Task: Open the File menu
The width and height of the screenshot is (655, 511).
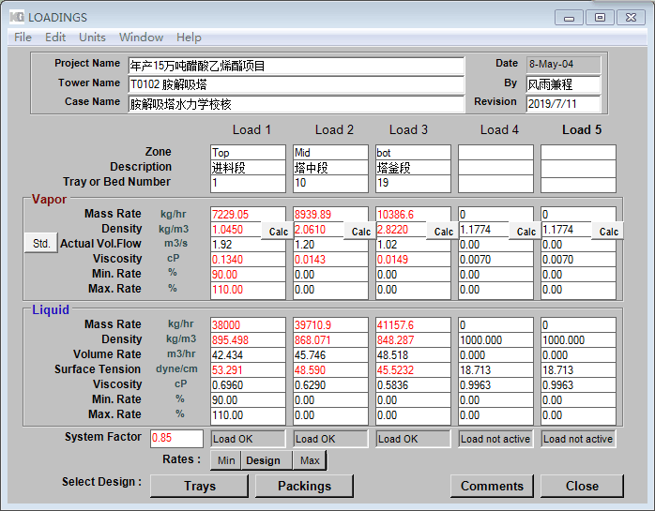Action: 23,38
